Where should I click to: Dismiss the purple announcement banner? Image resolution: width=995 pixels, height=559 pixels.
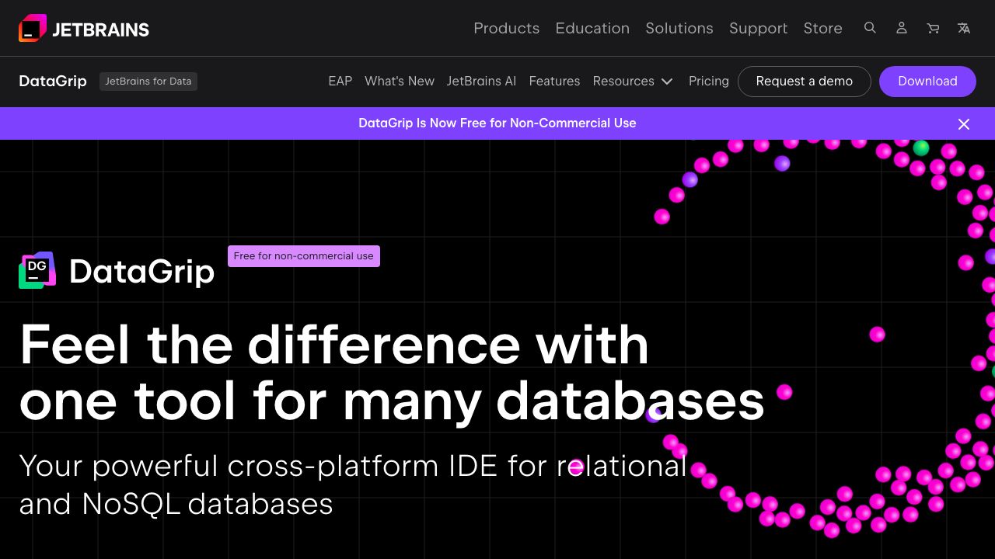point(964,124)
